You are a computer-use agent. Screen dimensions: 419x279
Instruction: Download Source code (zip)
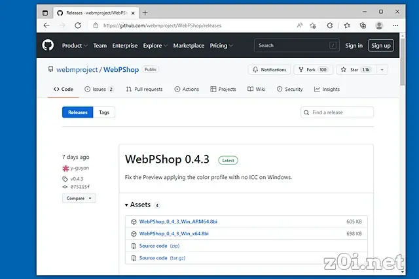point(160,246)
